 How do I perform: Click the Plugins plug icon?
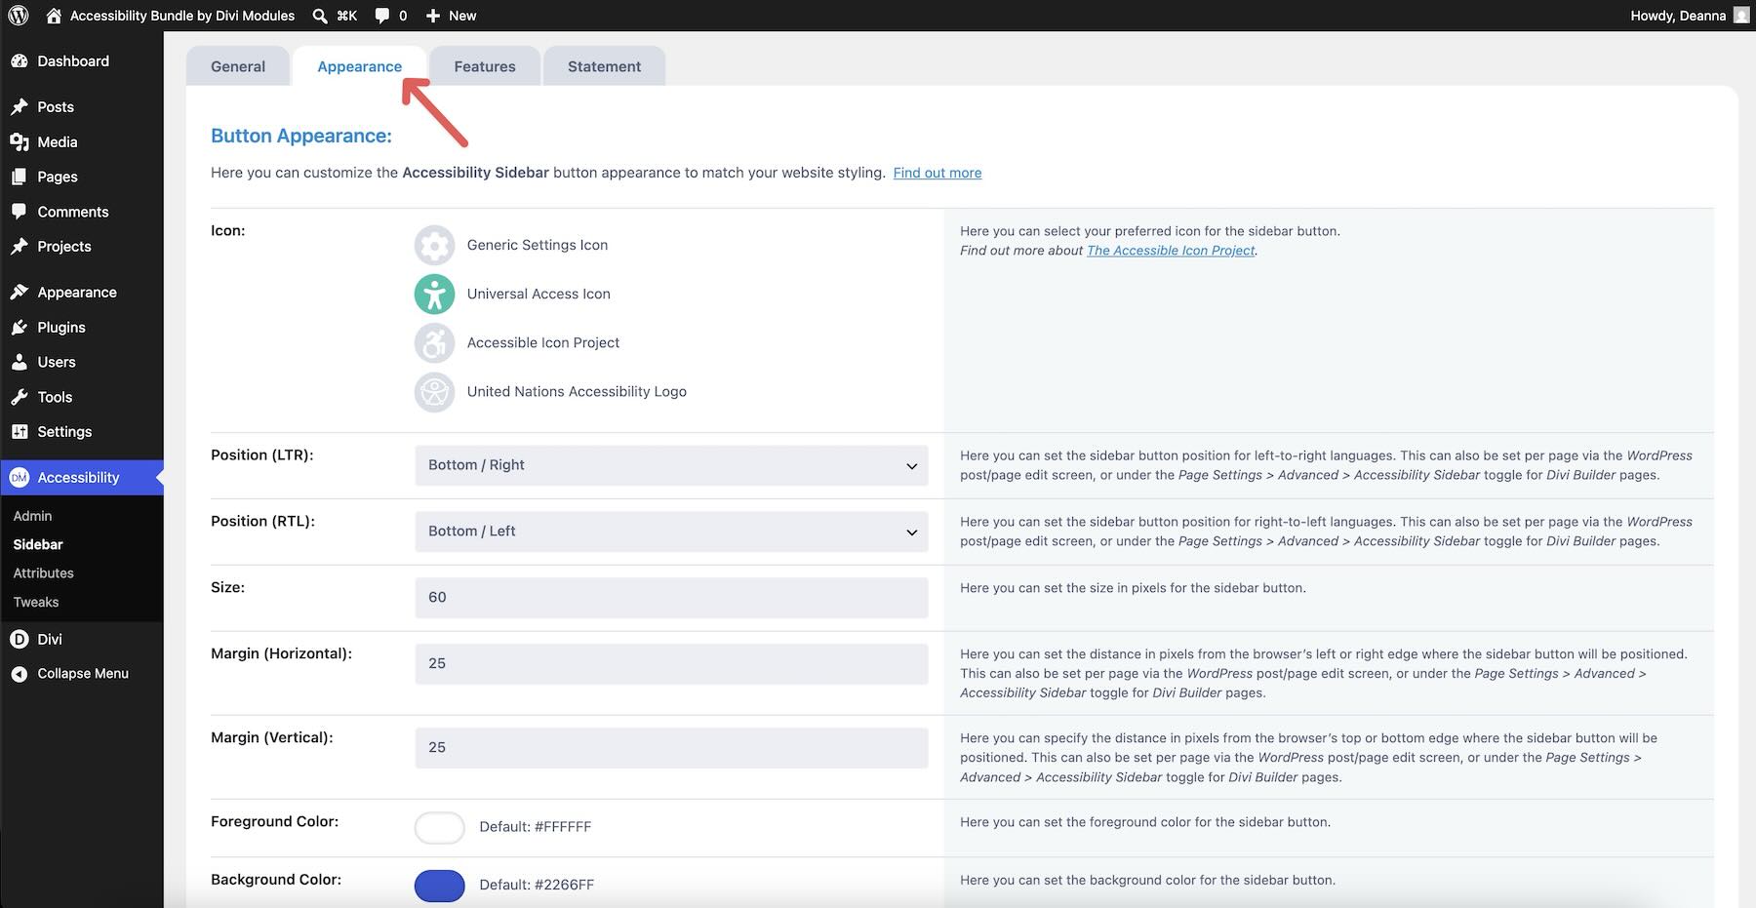tap(20, 327)
